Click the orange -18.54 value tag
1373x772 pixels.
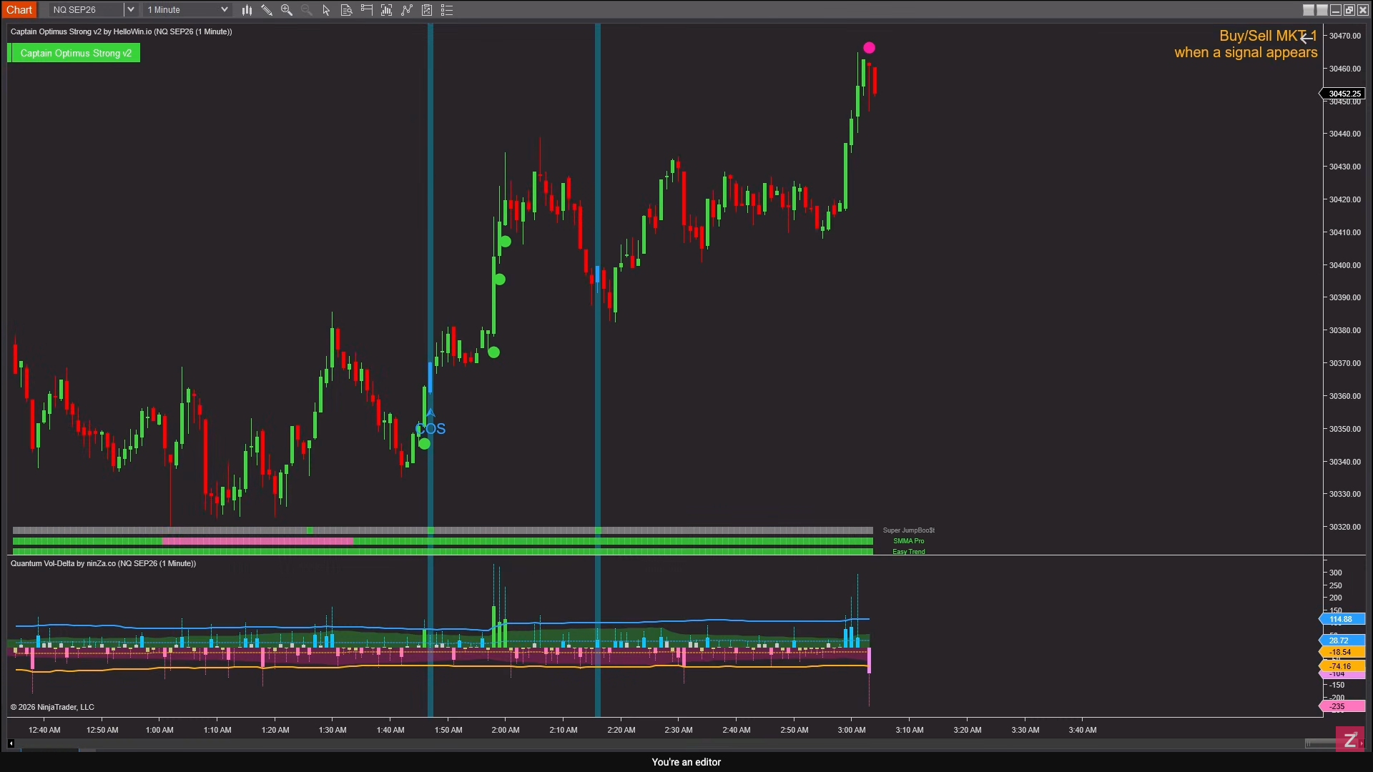tap(1342, 652)
